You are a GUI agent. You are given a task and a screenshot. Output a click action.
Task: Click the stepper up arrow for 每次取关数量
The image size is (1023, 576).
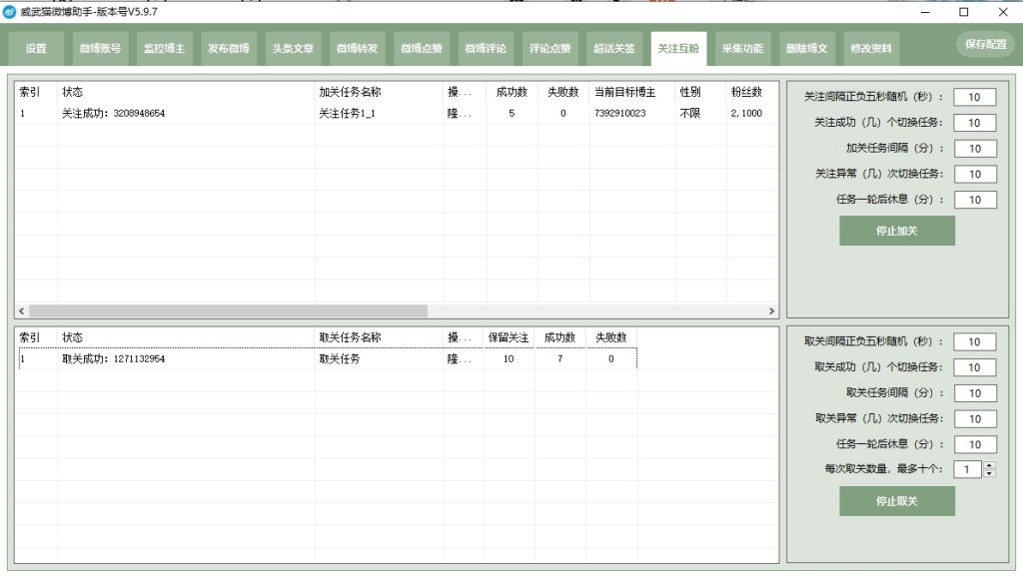pyautogui.click(x=989, y=465)
